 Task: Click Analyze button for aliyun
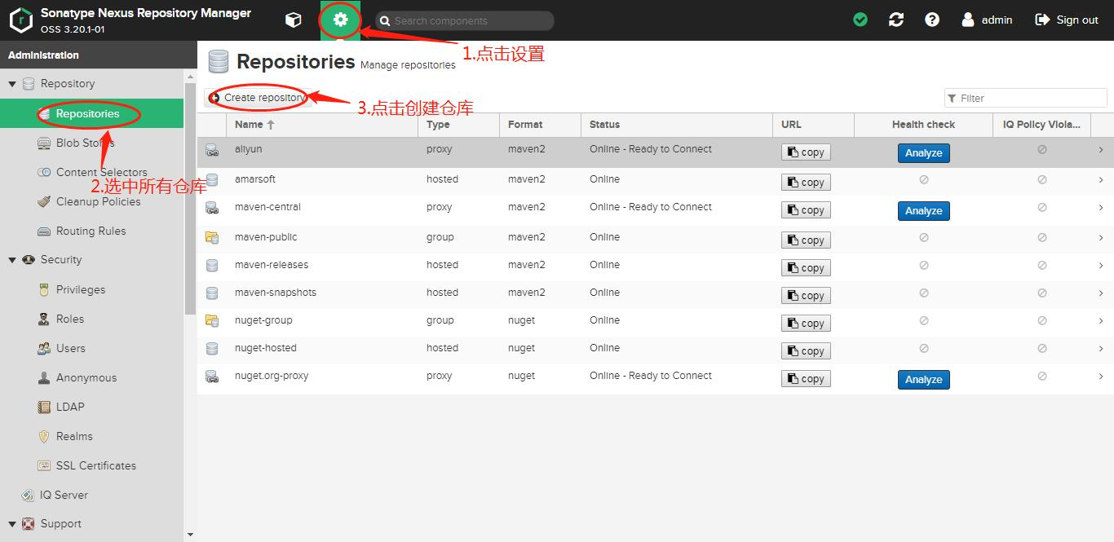[923, 152]
